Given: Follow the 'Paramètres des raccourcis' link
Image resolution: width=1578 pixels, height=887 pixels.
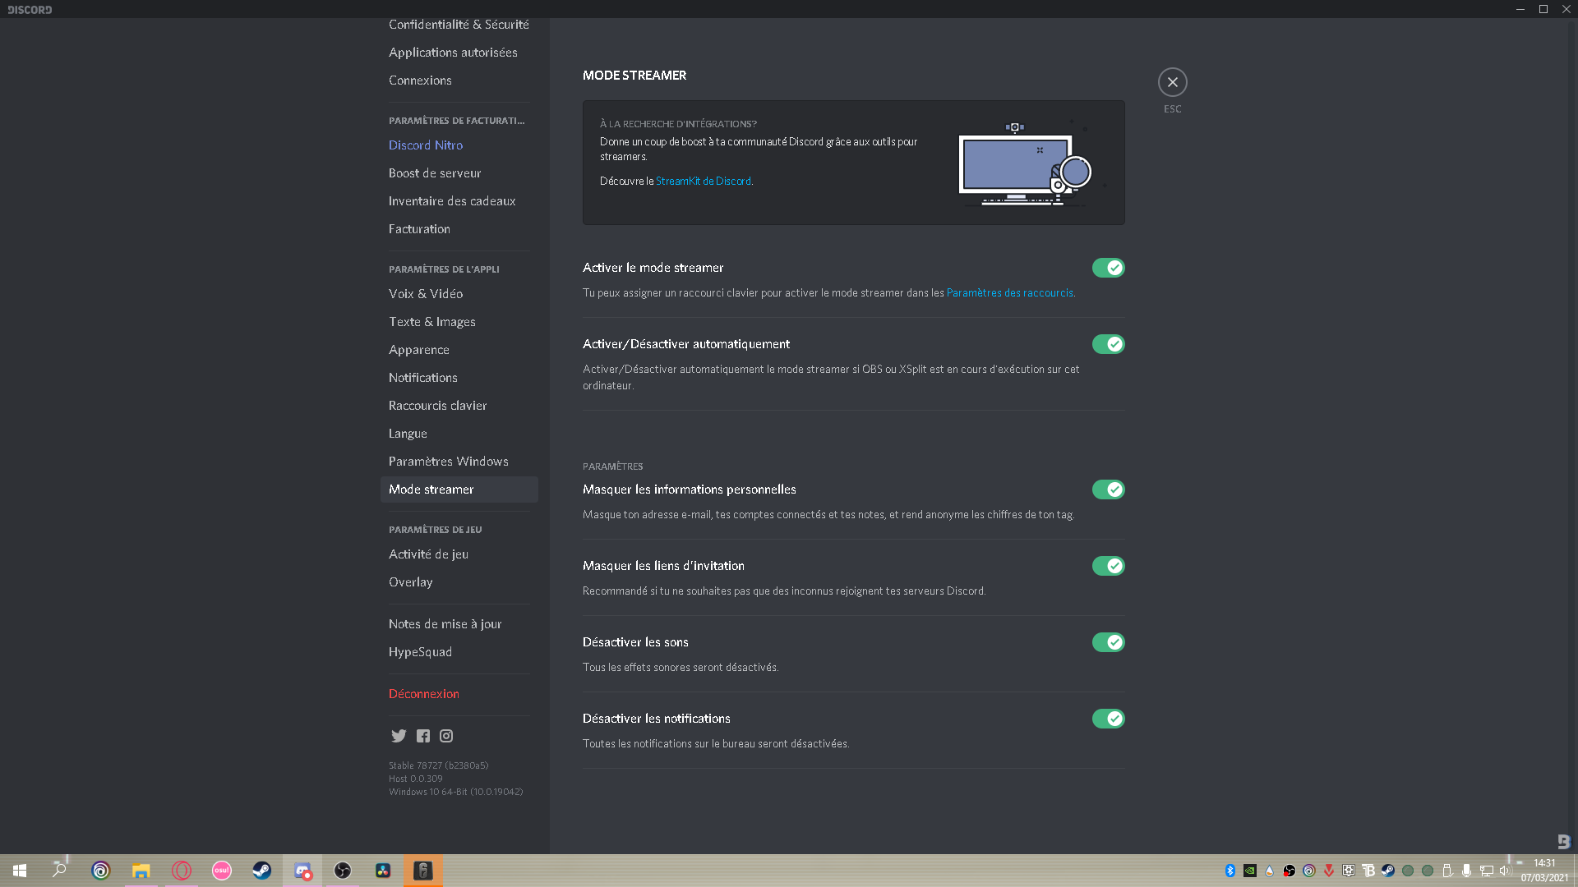Looking at the screenshot, I should [x=1010, y=292].
